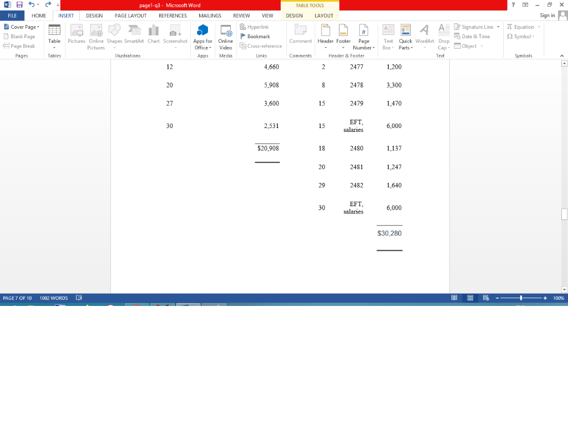Switch to the REFERENCES ribbon tab
This screenshot has height=429, width=568.
click(173, 16)
